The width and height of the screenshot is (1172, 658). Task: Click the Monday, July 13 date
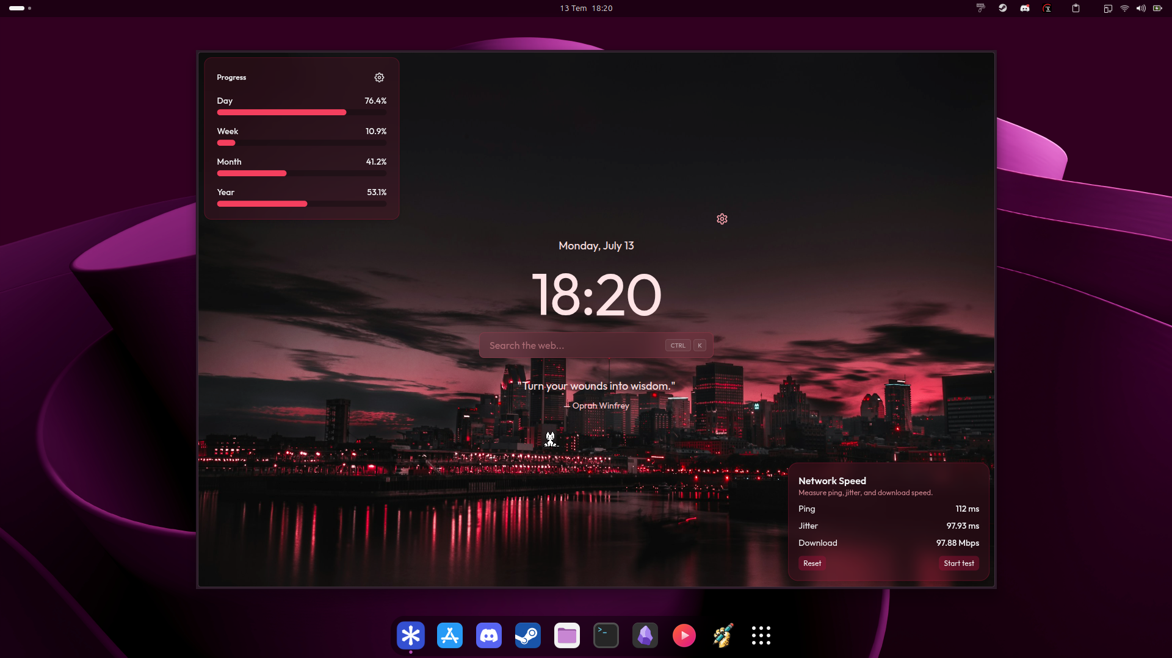point(596,246)
